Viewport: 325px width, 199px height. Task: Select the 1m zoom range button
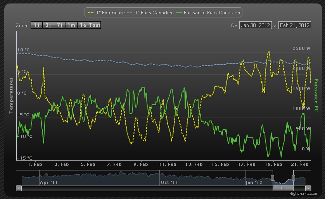click(71, 25)
